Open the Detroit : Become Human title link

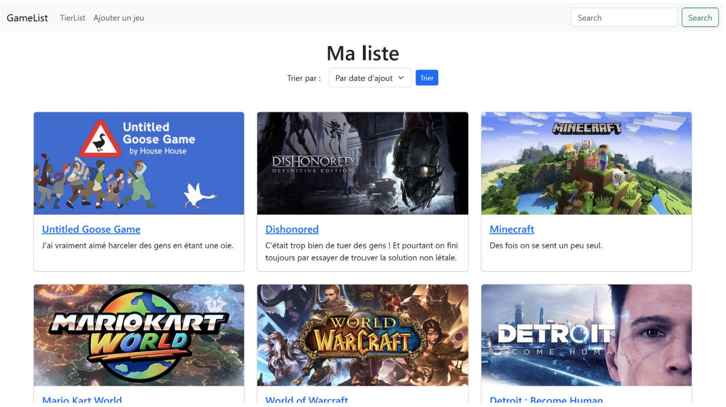[546, 400]
